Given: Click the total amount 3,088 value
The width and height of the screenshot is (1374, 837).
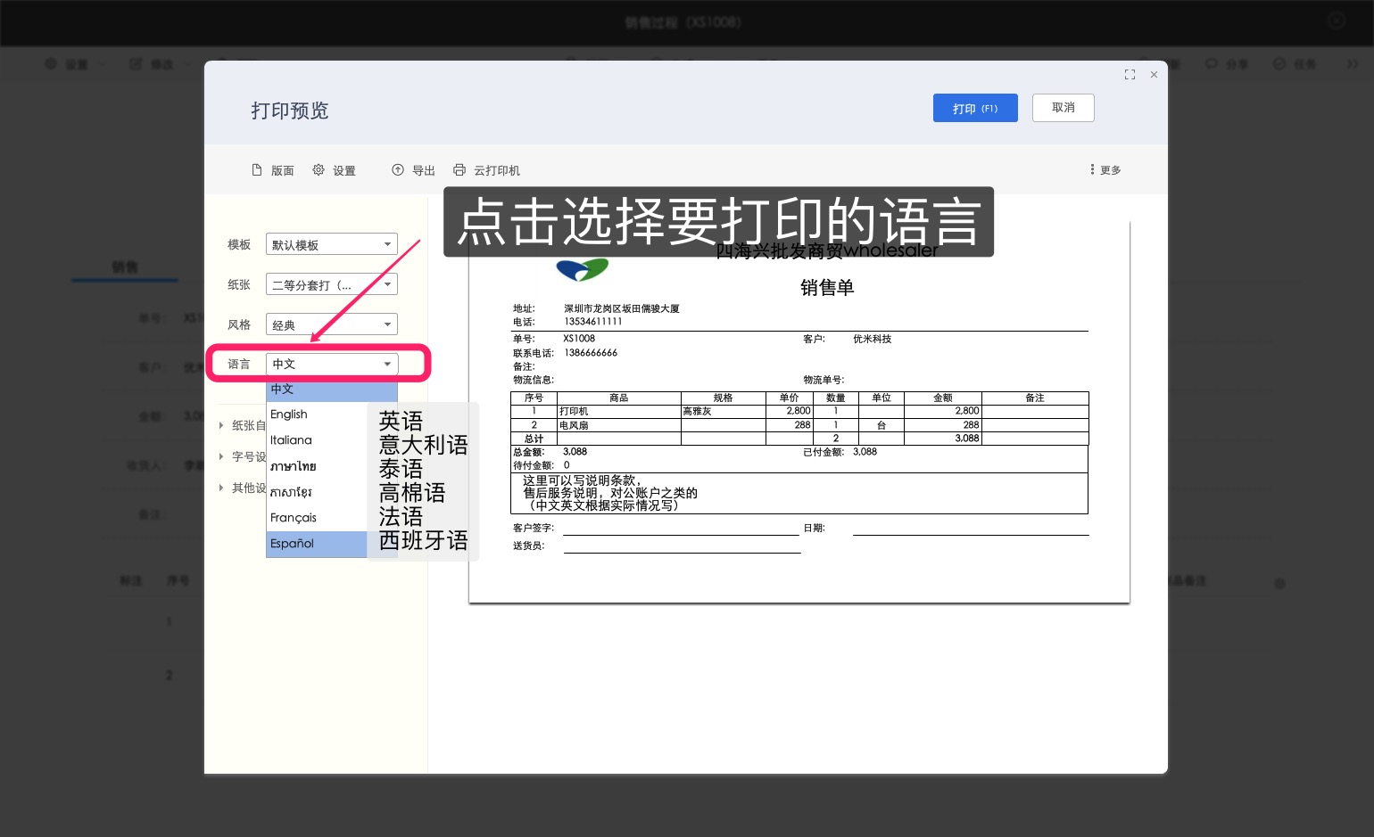Looking at the screenshot, I should click(x=575, y=452).
